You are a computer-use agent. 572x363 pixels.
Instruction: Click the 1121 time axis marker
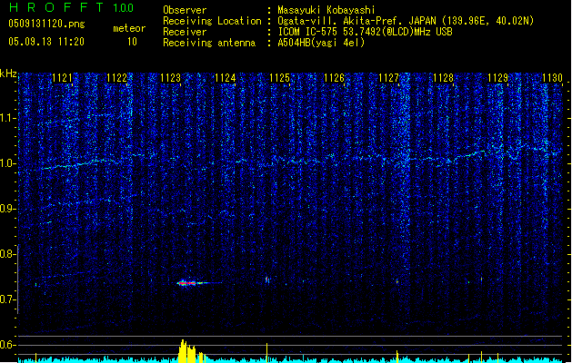click(x=62, y=78)
